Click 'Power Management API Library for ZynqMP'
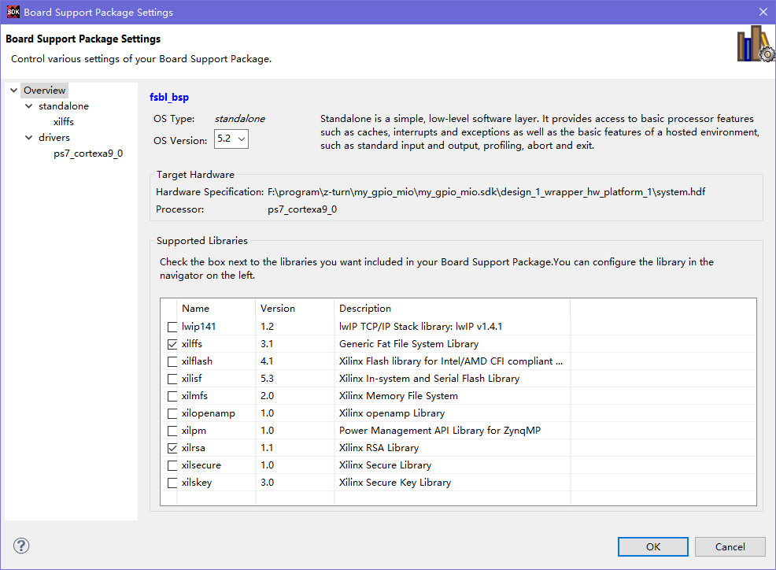Screen dimensions: 776x570 coord(440,431)
